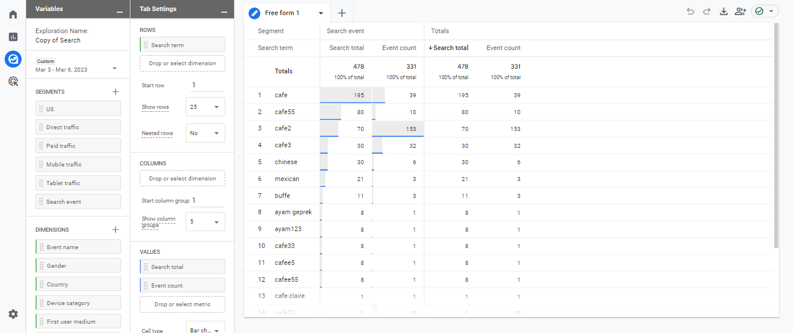
Task: Share exploration with the add-users icon
Action: [740, 11]
